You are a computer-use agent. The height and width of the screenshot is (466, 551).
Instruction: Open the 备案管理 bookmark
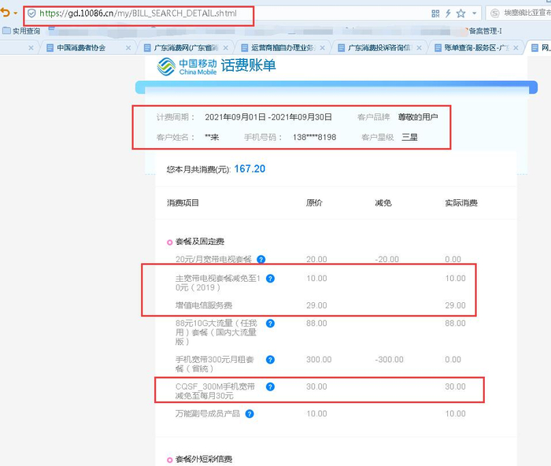tap(485, 31)
